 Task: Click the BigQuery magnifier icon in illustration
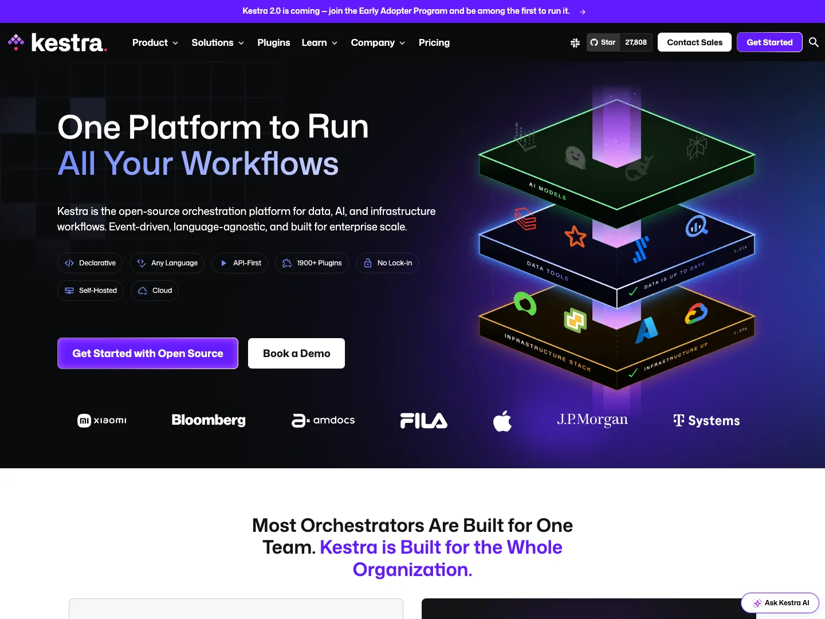(697, 226)
